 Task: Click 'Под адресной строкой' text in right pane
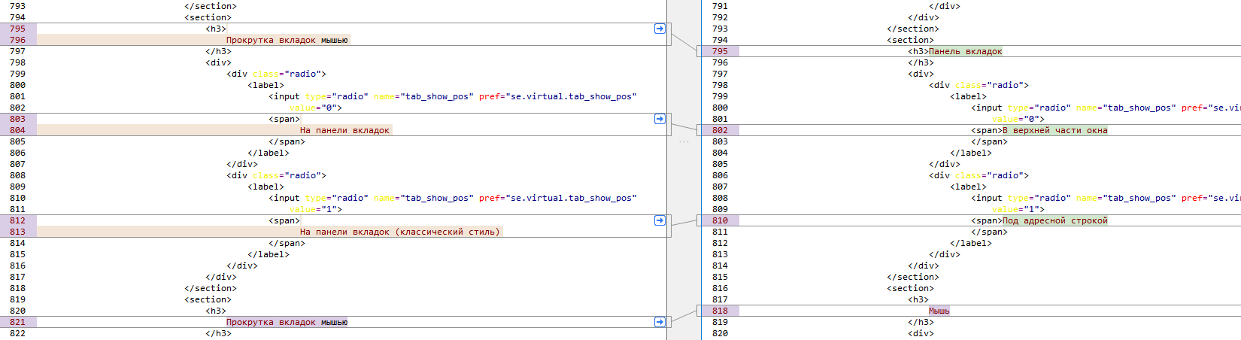tap(1055, 220)
